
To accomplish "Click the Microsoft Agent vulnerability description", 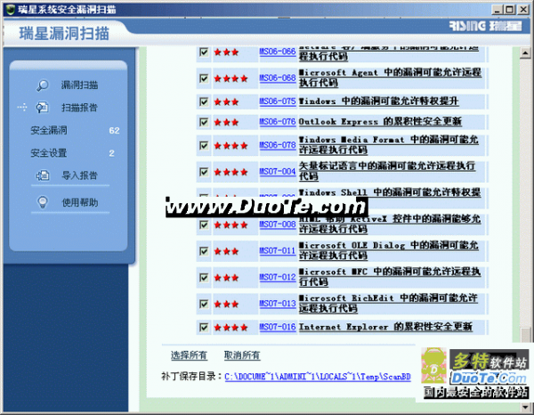I will pos(390,77).
